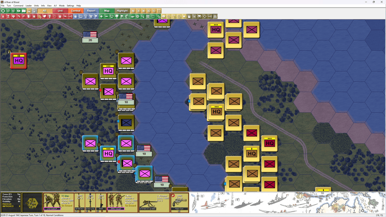Open the Mode menu

[x=62, y=6]
